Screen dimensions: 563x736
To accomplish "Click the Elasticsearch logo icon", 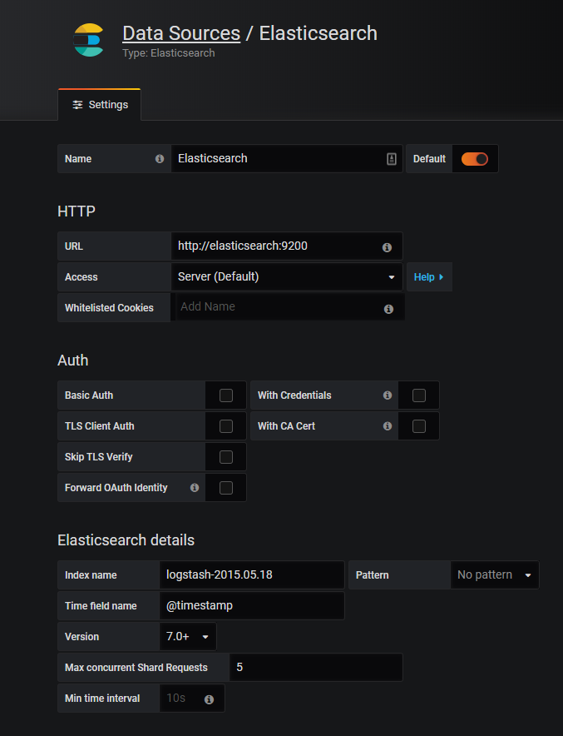I will [88, 40].
